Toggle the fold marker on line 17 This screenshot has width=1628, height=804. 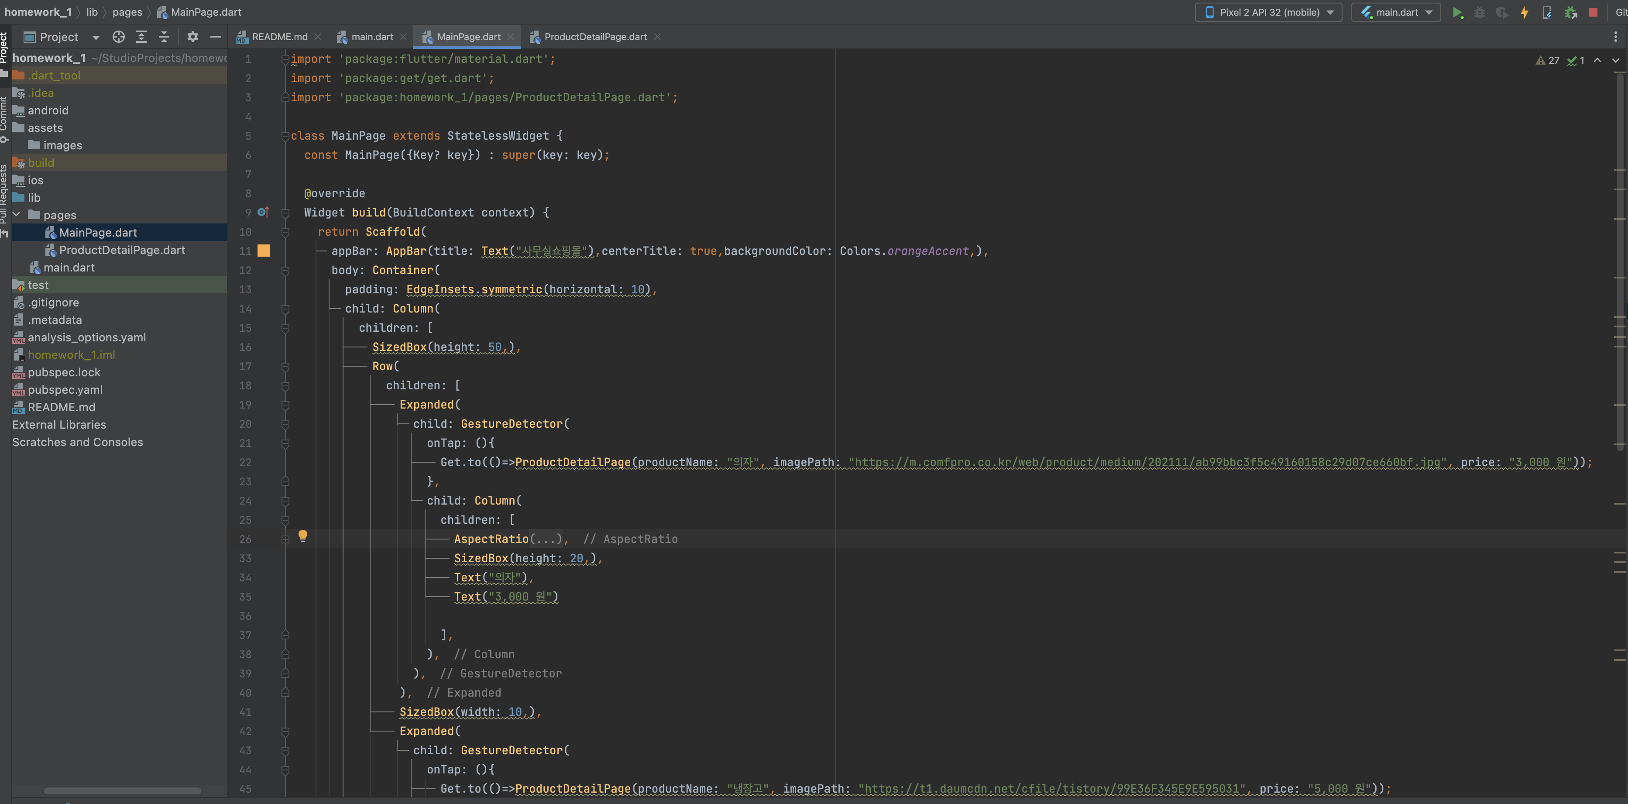coord(285,367)
